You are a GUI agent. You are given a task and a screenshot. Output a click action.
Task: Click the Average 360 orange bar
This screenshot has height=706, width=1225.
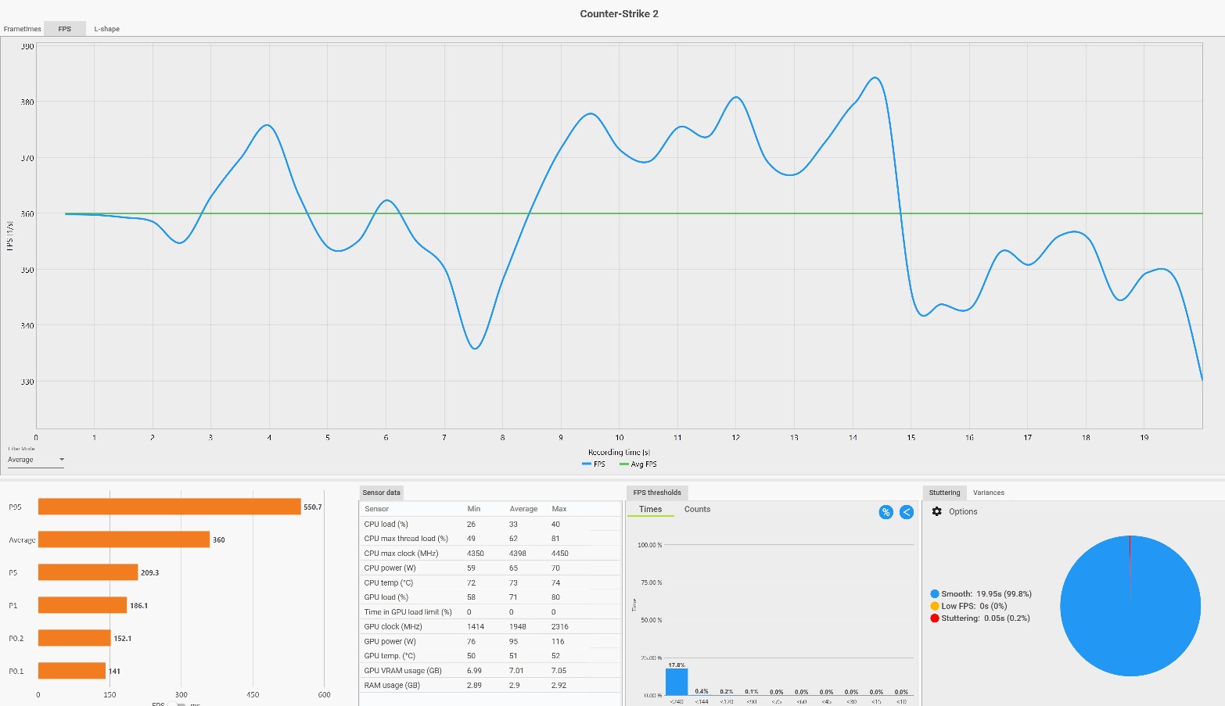click(124, 539)
